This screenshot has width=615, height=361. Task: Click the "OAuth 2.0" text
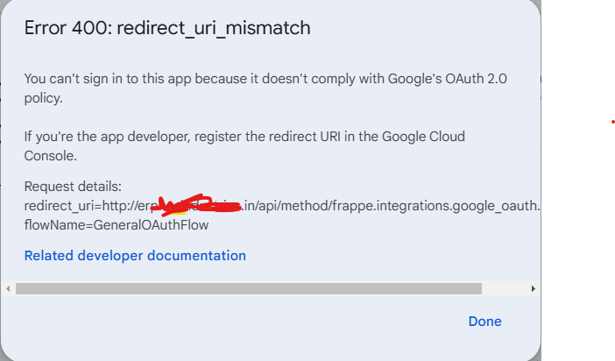tap(476, 79)
